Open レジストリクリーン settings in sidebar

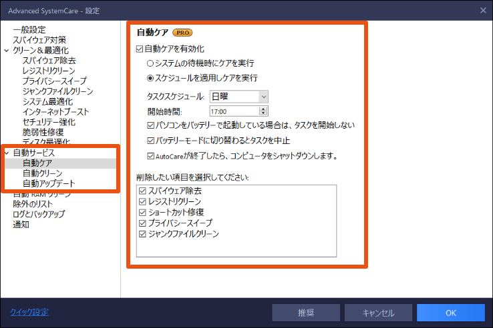coord(49,71)
